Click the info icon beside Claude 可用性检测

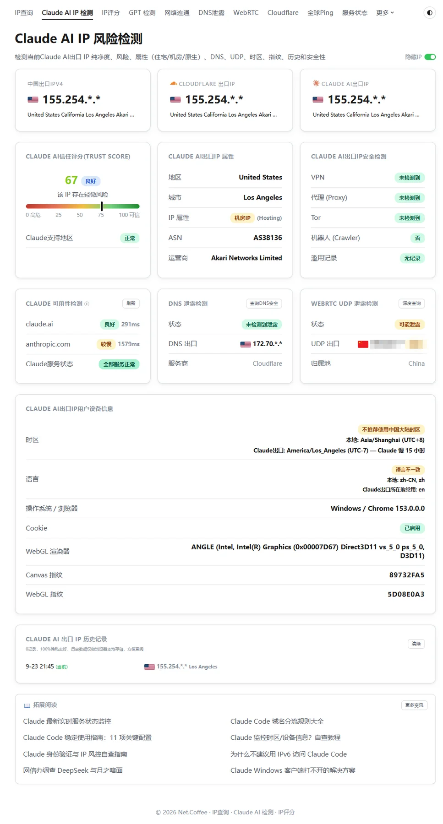(x=87, y=304)
